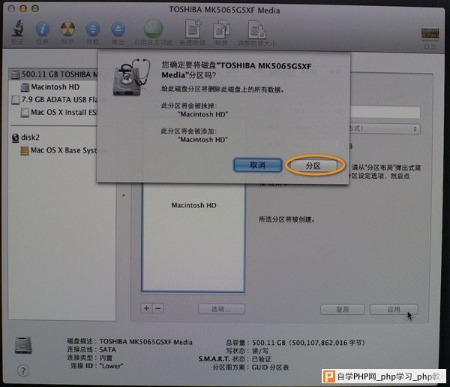Image resolution: width=450 pixels, height=387 pixels.
Task: Click the Eject toolbar icon
Action: click(118, 29)
